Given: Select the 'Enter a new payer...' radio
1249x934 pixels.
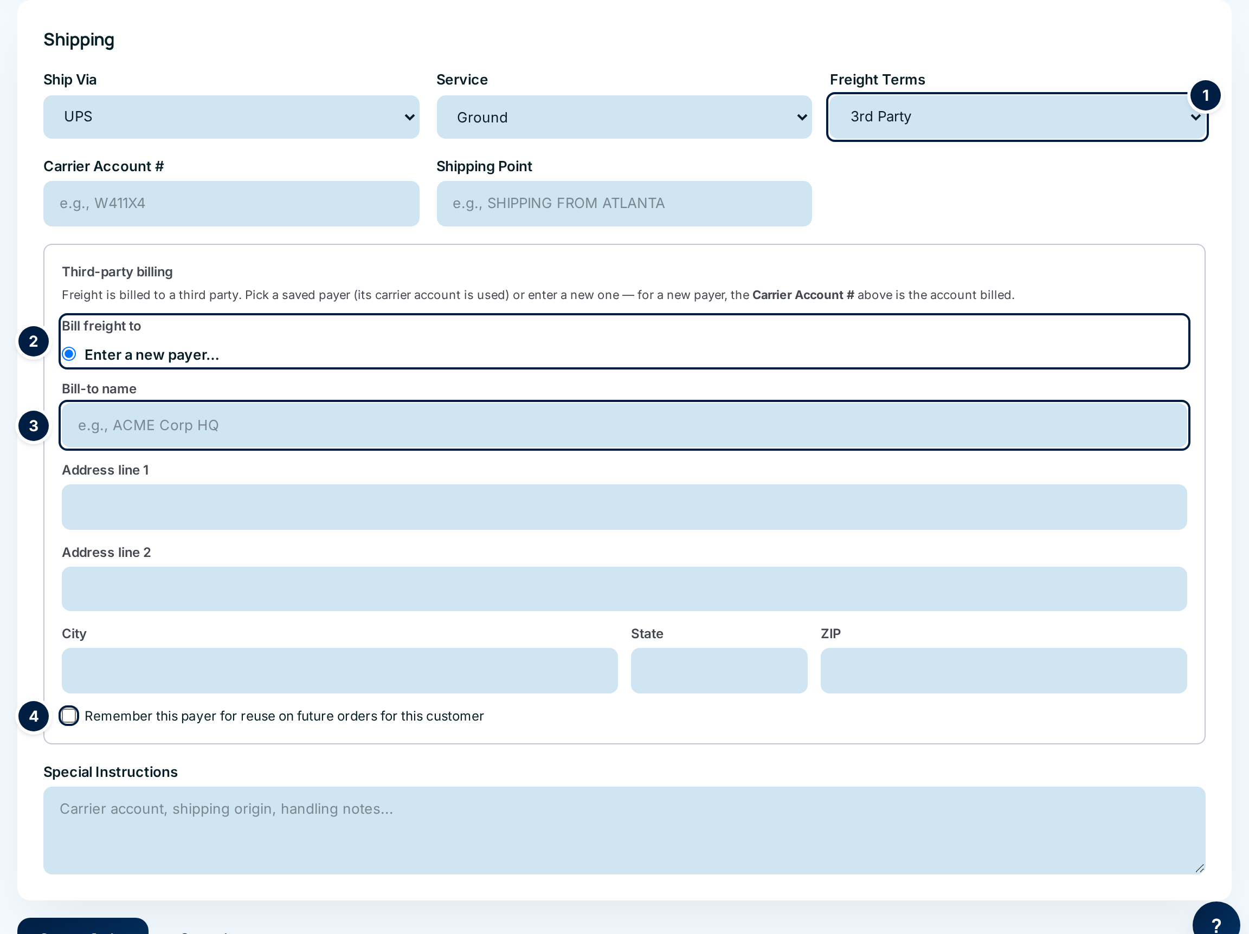Looking at the screenshot, I should point(69,354).
